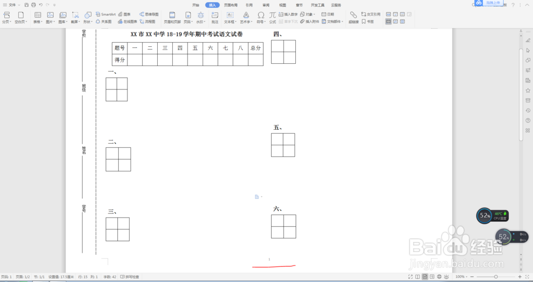Insert a 超链接 hyperlink
The width and height of the screenshot is (533, 282).
pyautogui.click(x=353, y=18)
